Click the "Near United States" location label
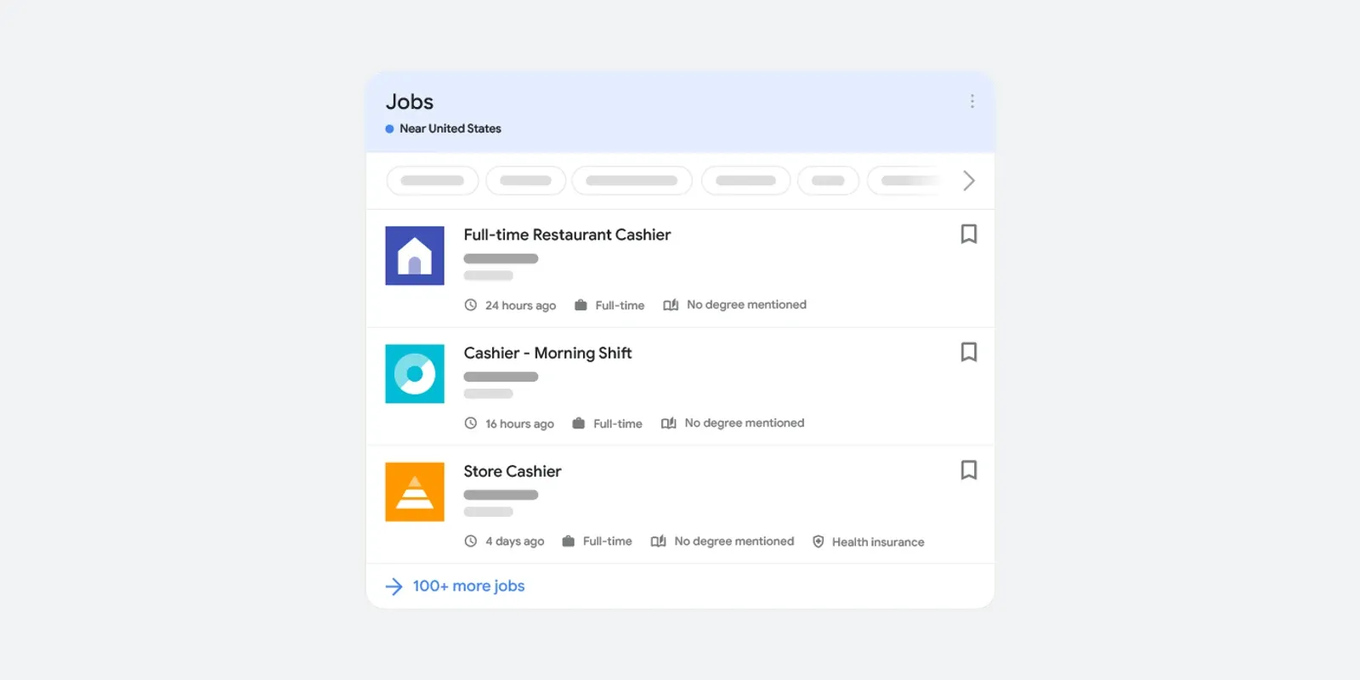 click(x=450, y=128)
